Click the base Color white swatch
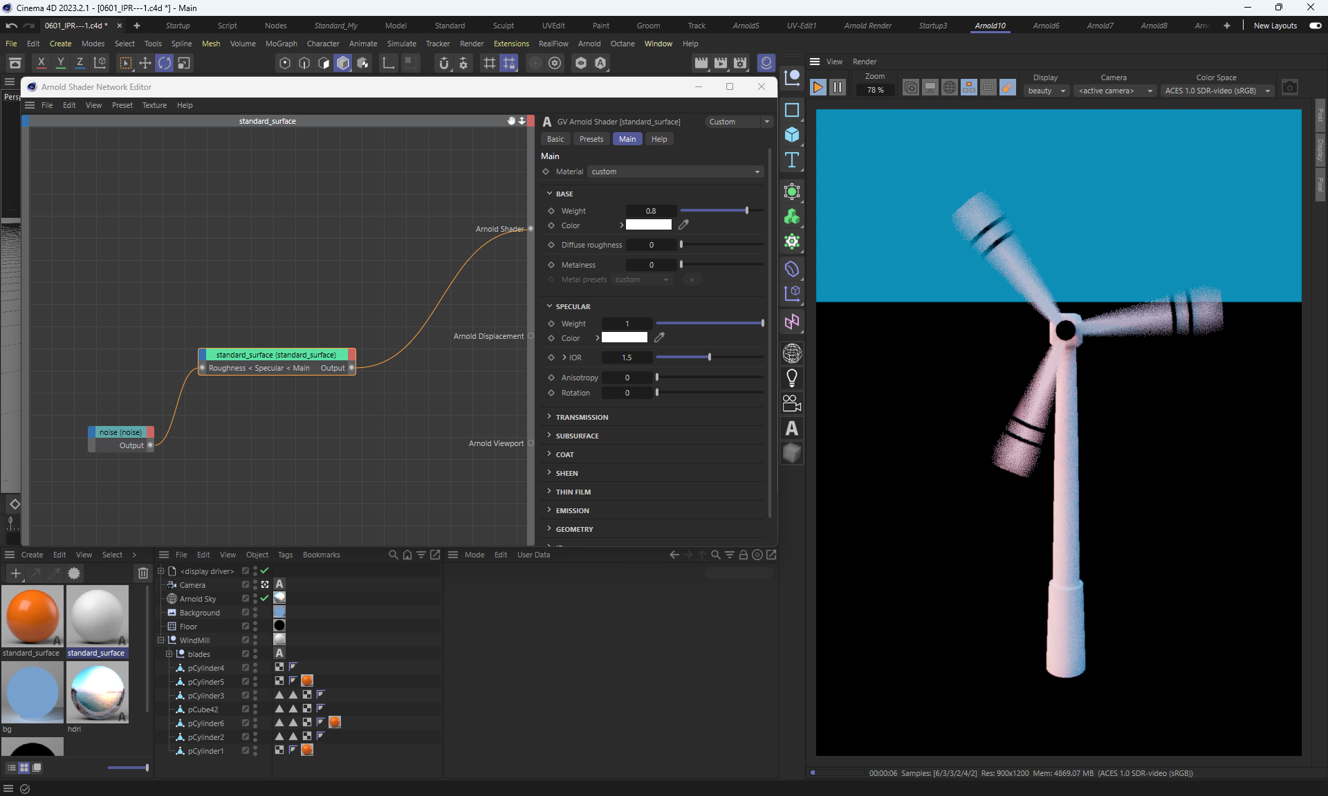This screenshot has width=1328, height=796. tap(648, 225)
